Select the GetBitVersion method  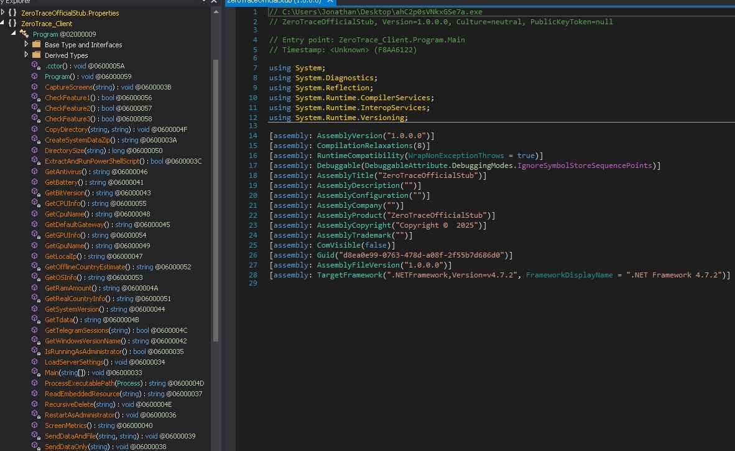tap(98, 193)
